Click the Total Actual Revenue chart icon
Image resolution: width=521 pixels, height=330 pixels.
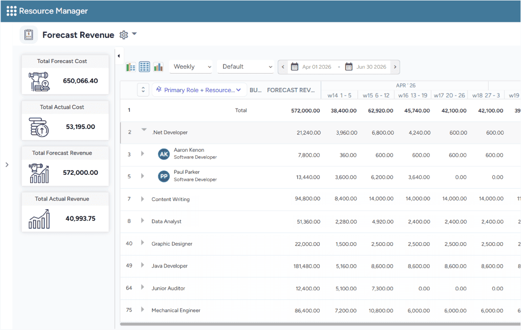click(x=39, y=219)
